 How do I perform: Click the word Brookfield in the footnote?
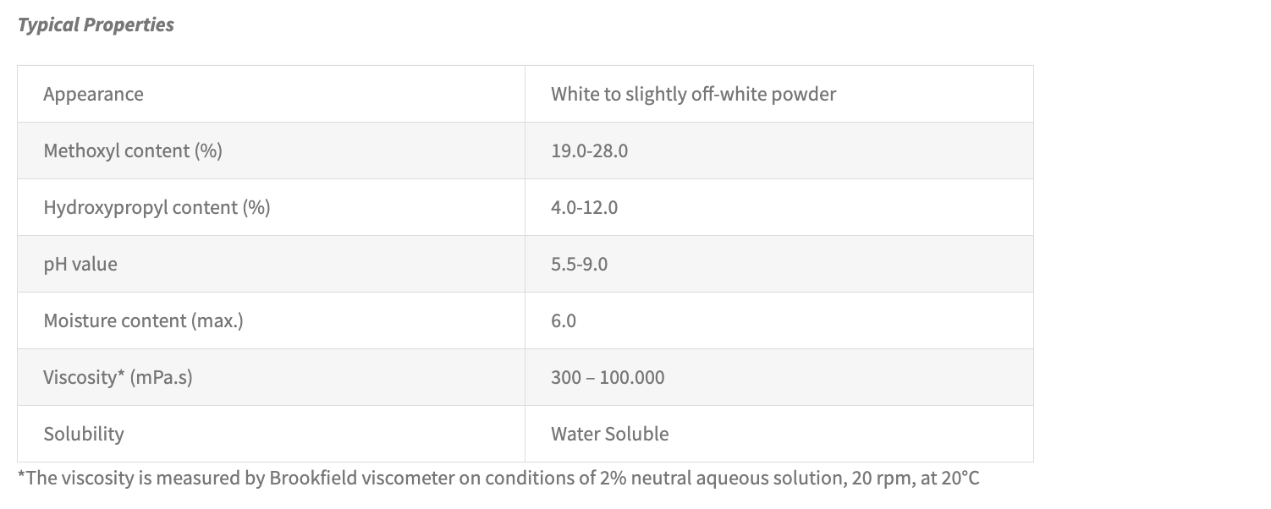point(312,478)
